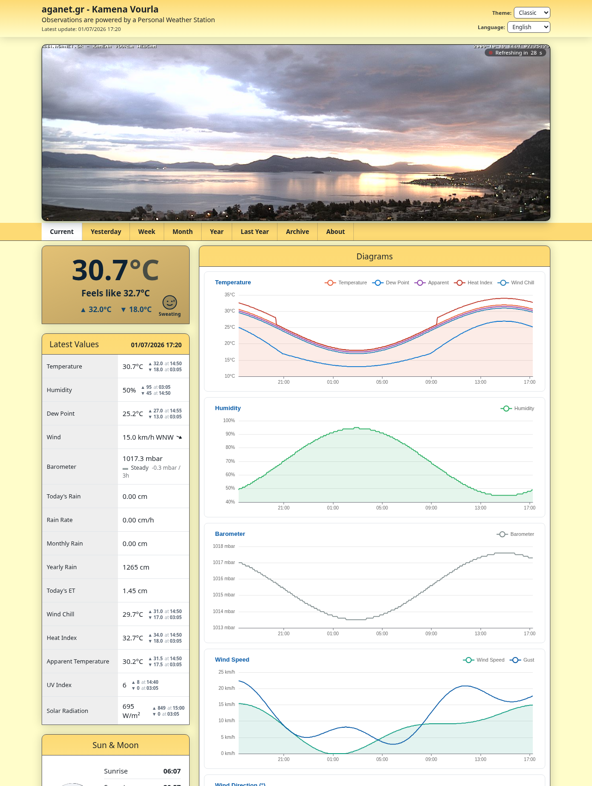Click the Sun & Moon panel header

[116, 745]
